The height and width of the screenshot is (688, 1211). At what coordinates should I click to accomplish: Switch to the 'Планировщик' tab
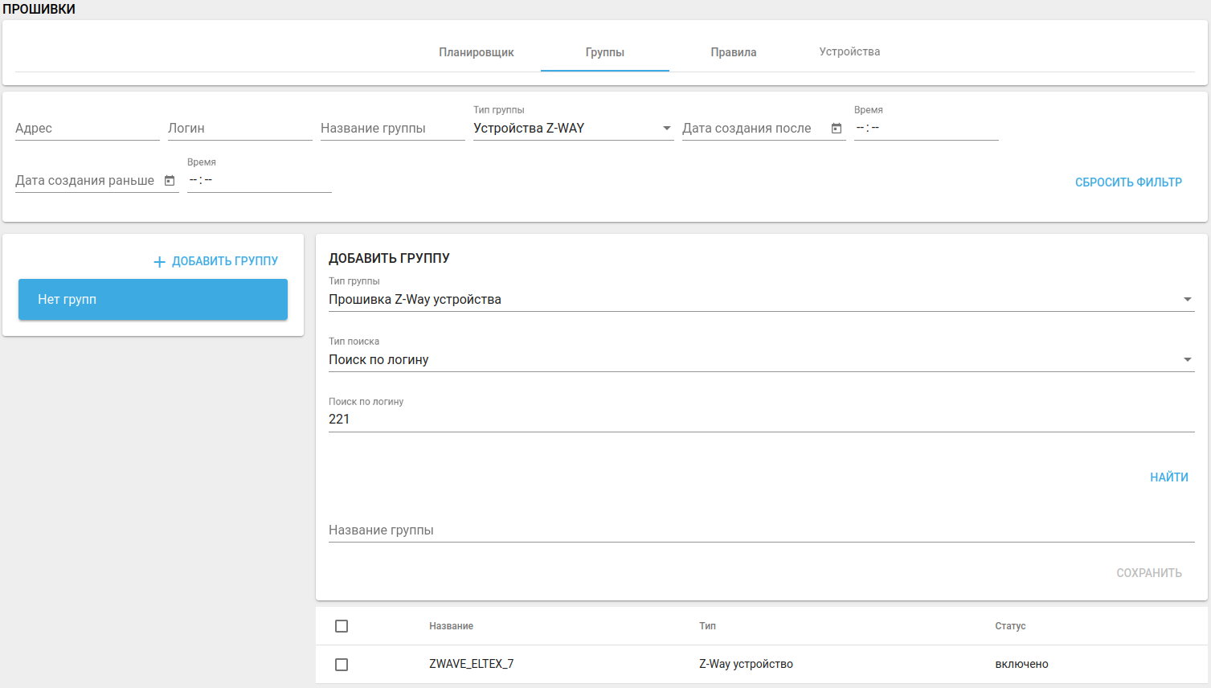[x=476, y=52]
